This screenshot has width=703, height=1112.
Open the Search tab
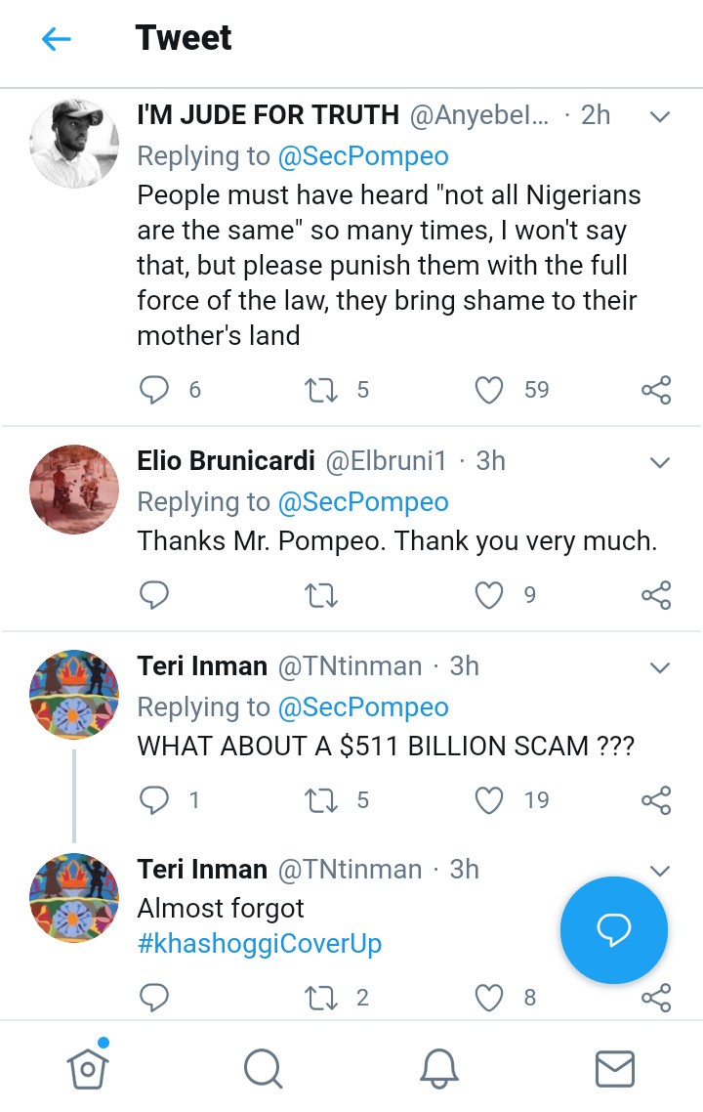[x=263, y=1068]
